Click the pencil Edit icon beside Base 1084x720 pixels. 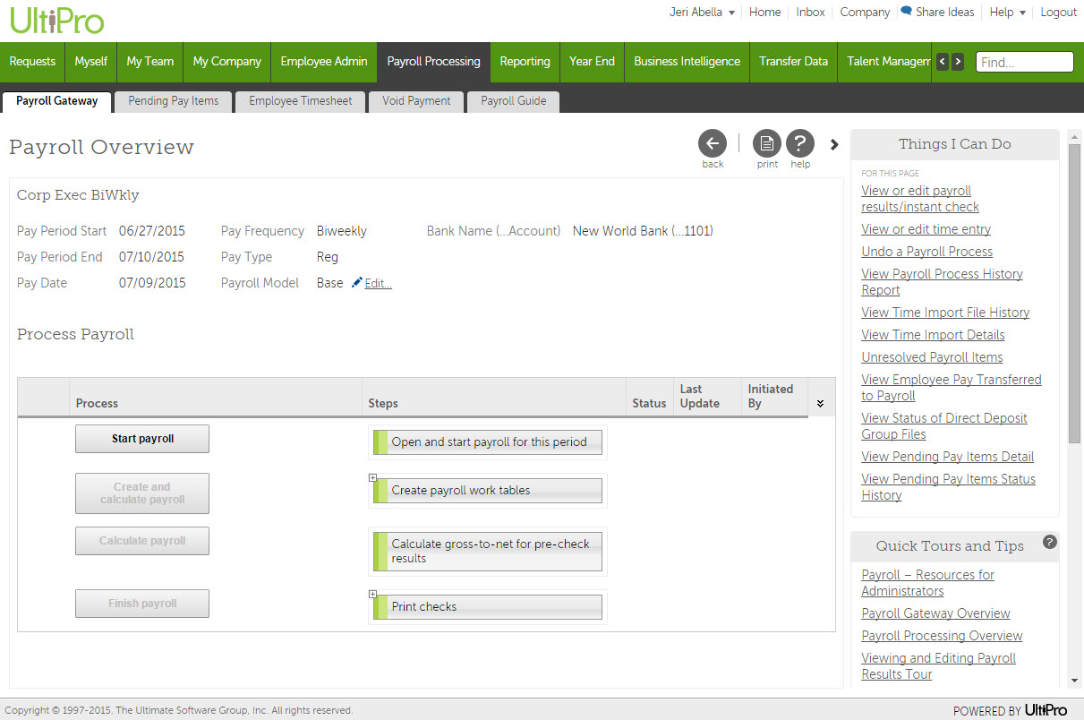tap(357, 283)
